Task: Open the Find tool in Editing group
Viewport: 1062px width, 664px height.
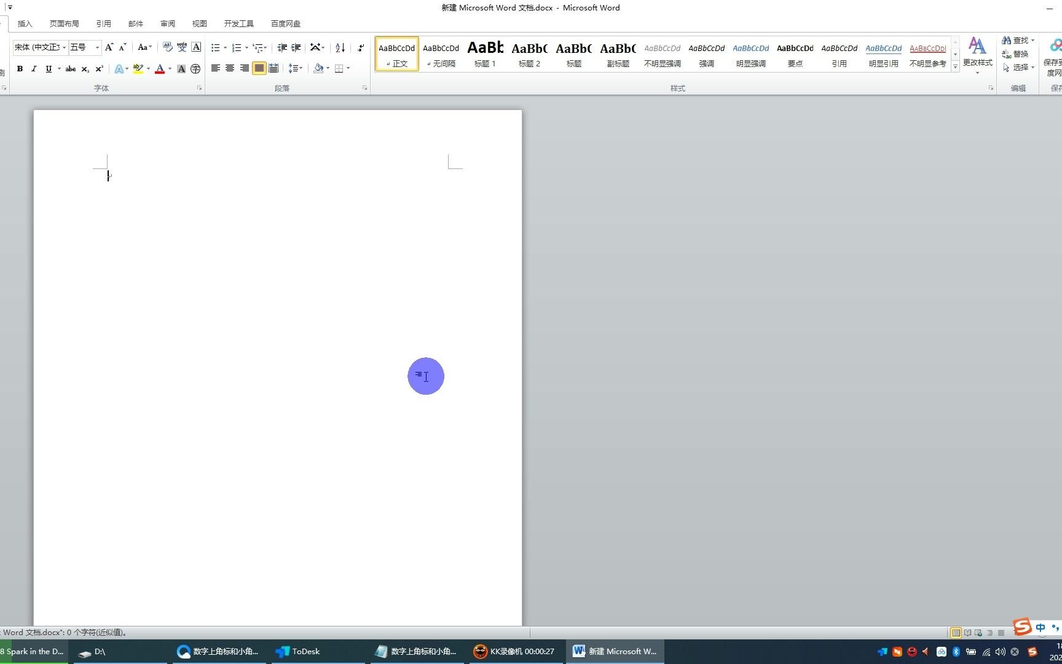Action: 1018,41
